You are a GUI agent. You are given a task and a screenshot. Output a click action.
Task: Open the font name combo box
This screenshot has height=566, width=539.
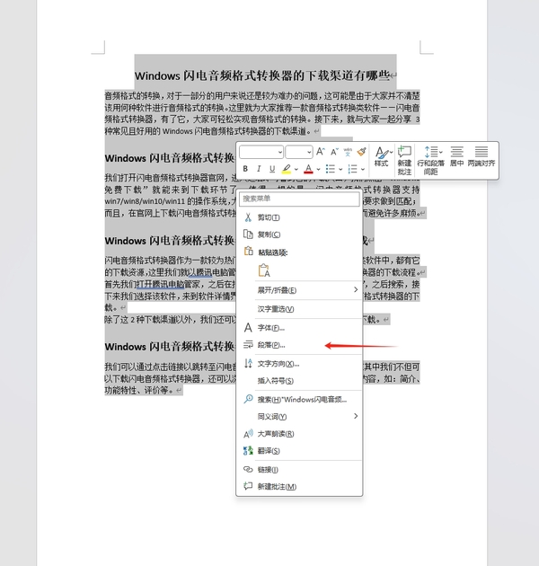[x=261, y=152]
